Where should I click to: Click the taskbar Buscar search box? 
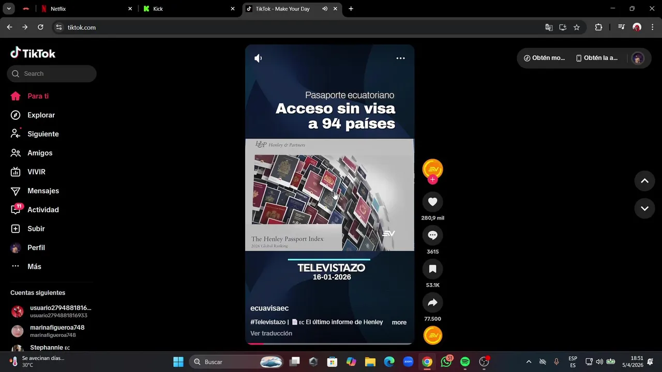pos(236,362)
